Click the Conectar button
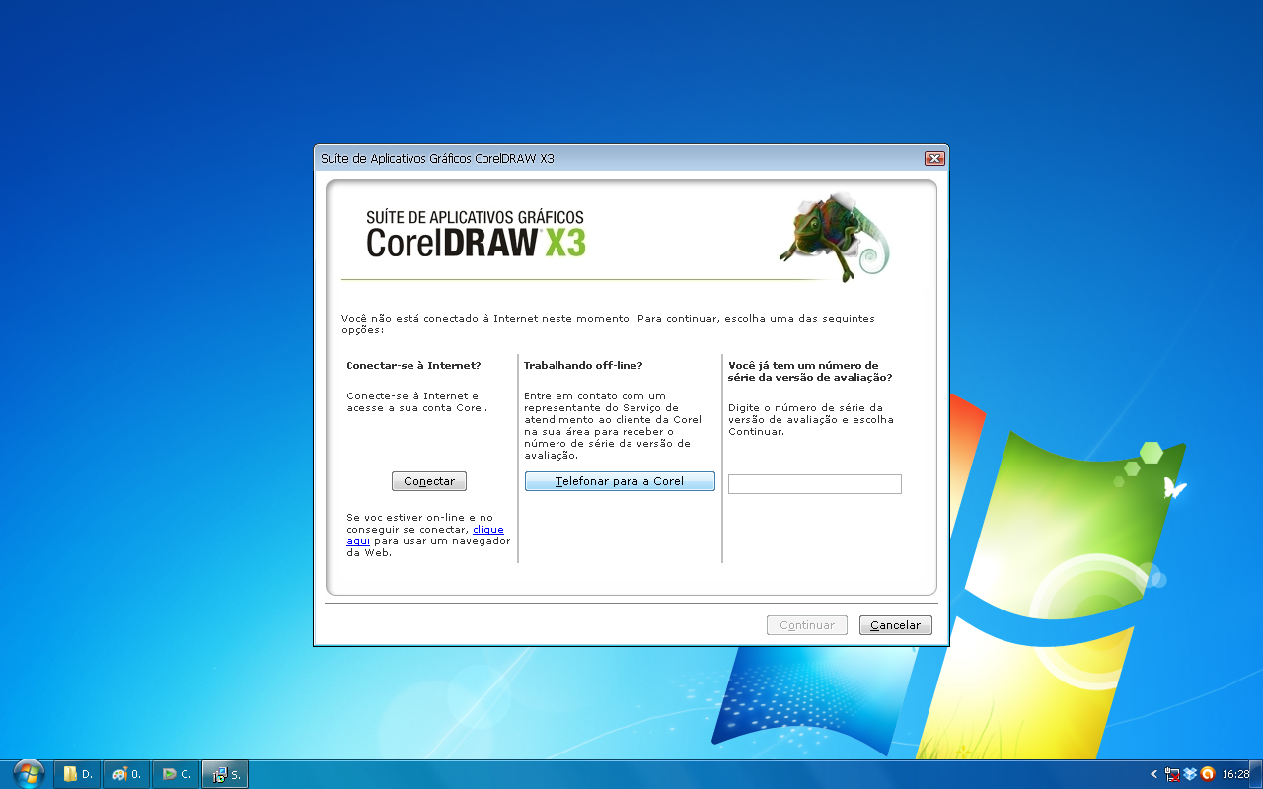The width and height of the screenshot is (1263, 789). coord(429,481)
